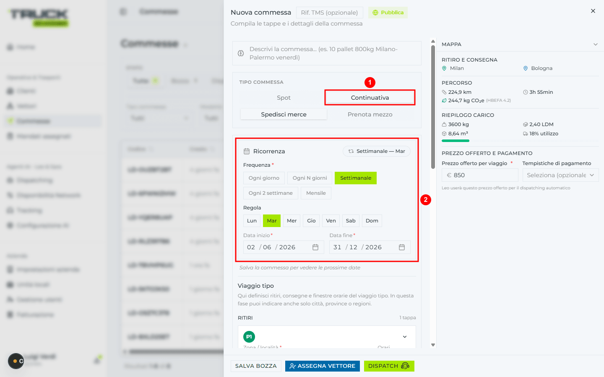Toggle Gio weekday
This screenshot has height=377, width=604.
(311, 221)
